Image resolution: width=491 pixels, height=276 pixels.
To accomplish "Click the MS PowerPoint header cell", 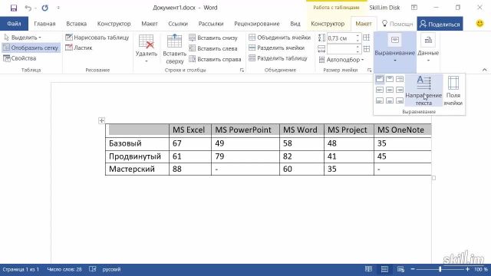I will point(245,130).
